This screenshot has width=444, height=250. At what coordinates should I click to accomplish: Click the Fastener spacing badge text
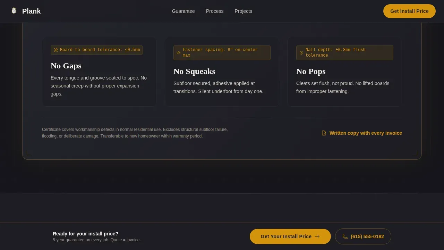[x=220, y=53]
